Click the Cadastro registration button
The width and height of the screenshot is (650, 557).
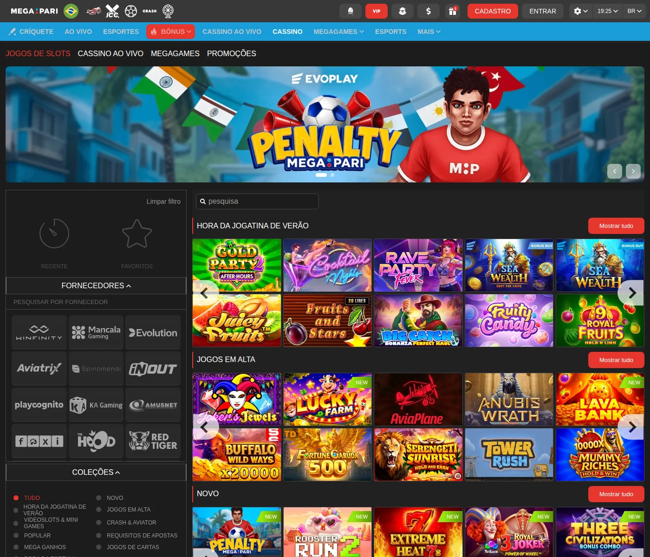[x=493, y=11]
